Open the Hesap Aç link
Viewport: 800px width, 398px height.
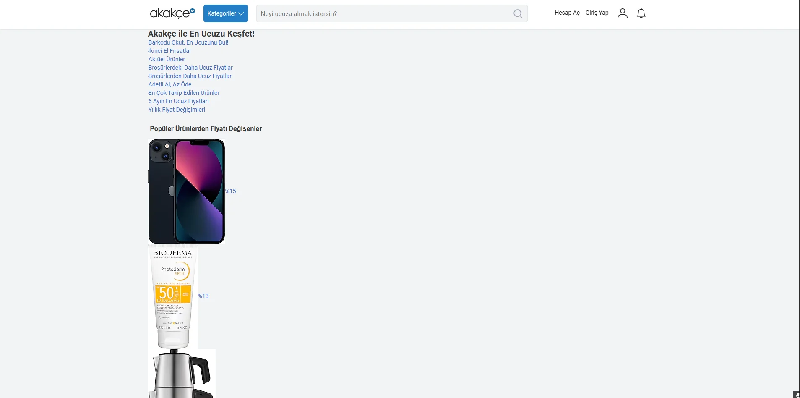(567, 13)
